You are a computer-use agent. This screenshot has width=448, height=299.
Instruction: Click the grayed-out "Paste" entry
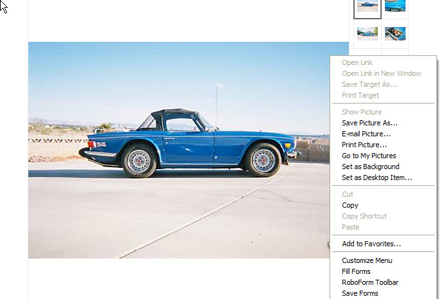tap(351, 227)
